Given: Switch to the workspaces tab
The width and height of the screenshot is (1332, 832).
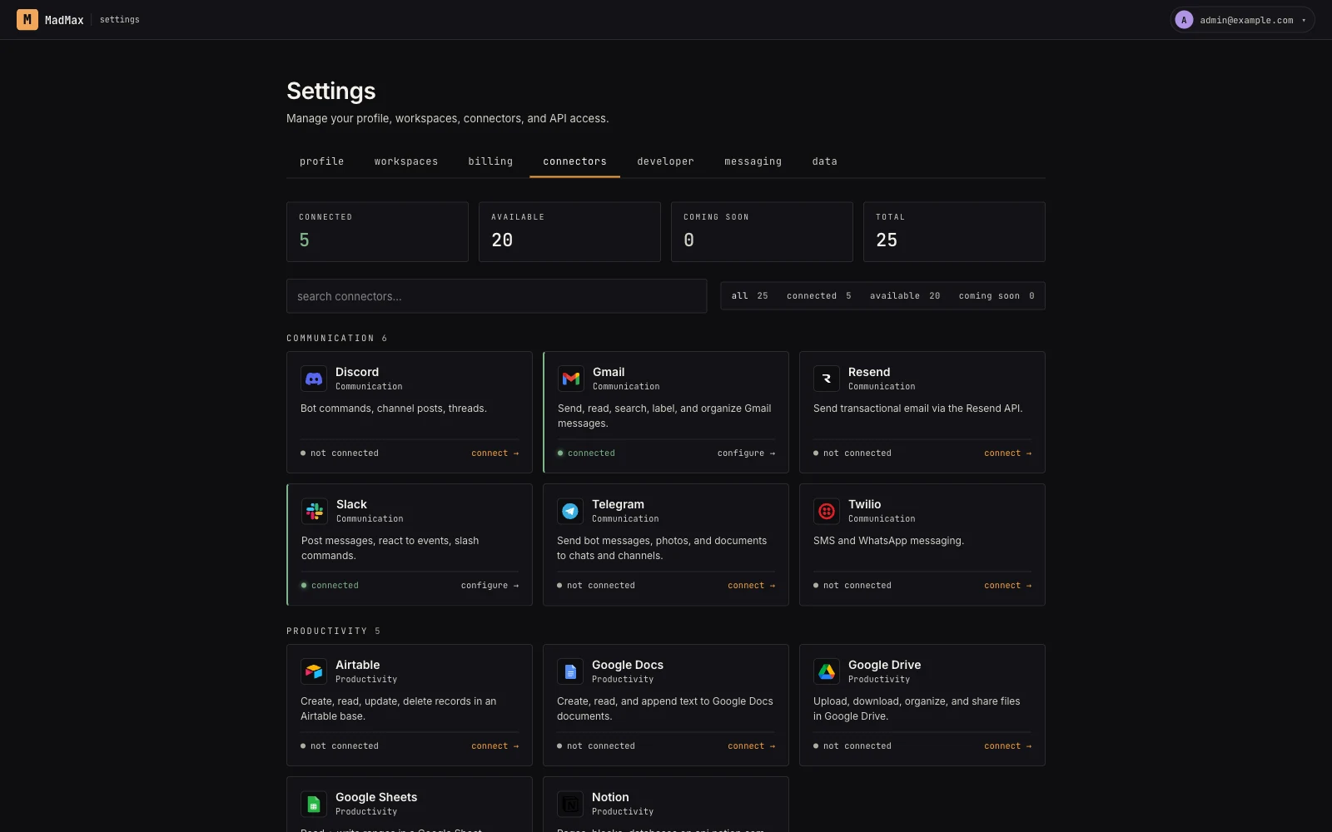Looking at the screenshot, I should (406, 161).
